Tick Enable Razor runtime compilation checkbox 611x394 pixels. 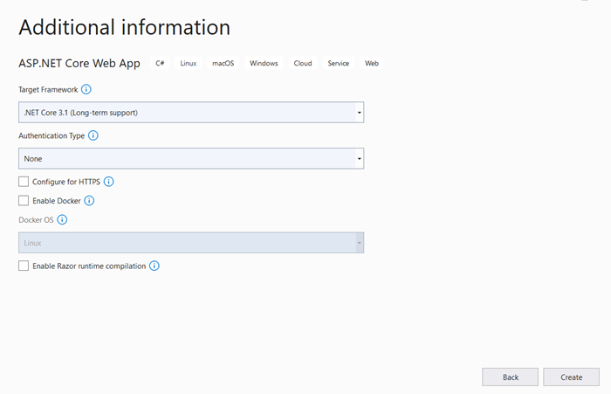pyautogui.click(x=24, y=266)
